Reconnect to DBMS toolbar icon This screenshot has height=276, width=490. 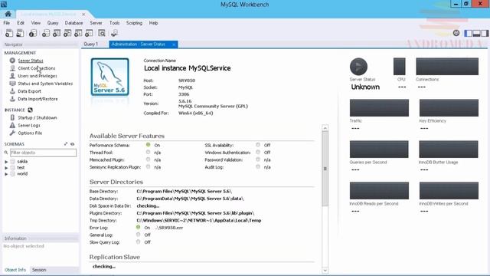[114, 33]
